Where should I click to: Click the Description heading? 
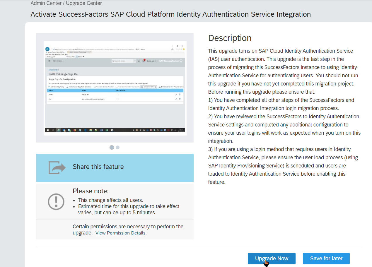pyautogui.click(x=230, y=38)
